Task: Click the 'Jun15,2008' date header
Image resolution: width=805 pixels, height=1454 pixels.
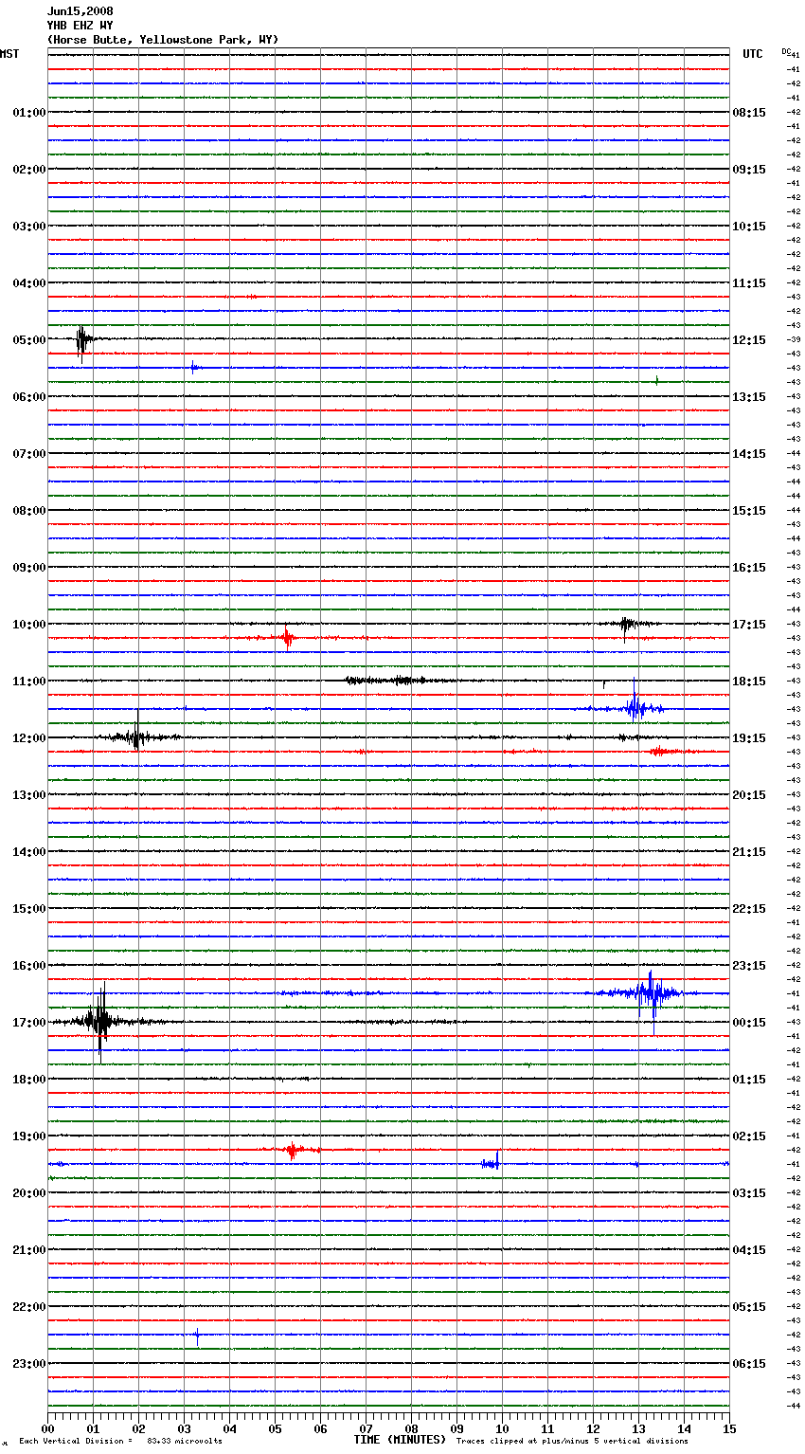Action: point(80,11)
